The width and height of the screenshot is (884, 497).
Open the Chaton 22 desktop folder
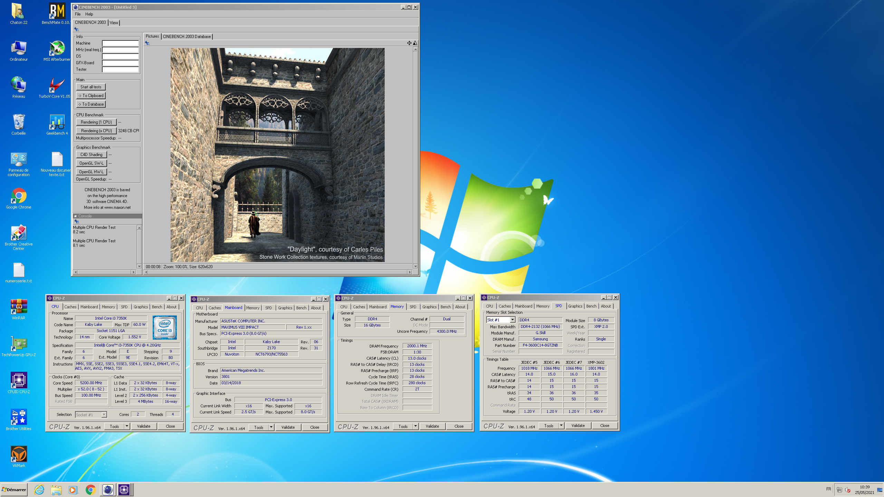(18, 14)
